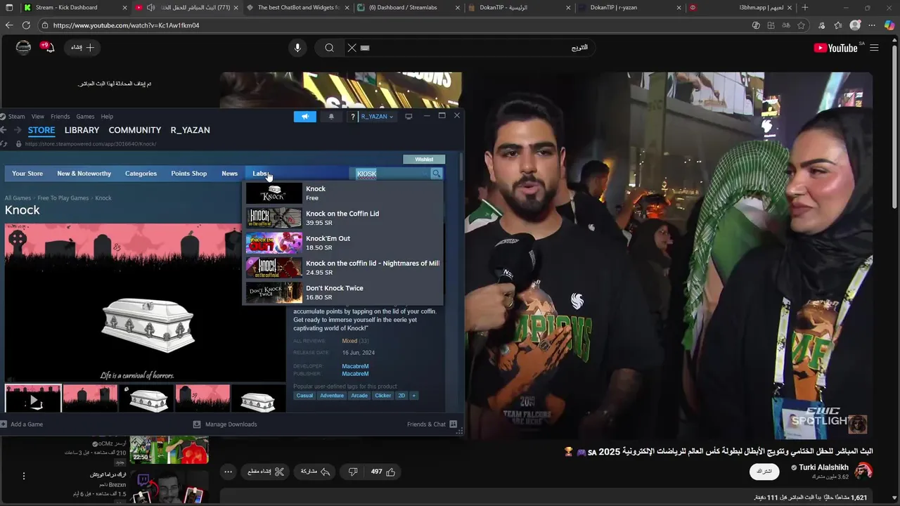Go to the YouTube home logo
Image resolution: width=900 pixels, height=506 pixels.
pos(837,48)
